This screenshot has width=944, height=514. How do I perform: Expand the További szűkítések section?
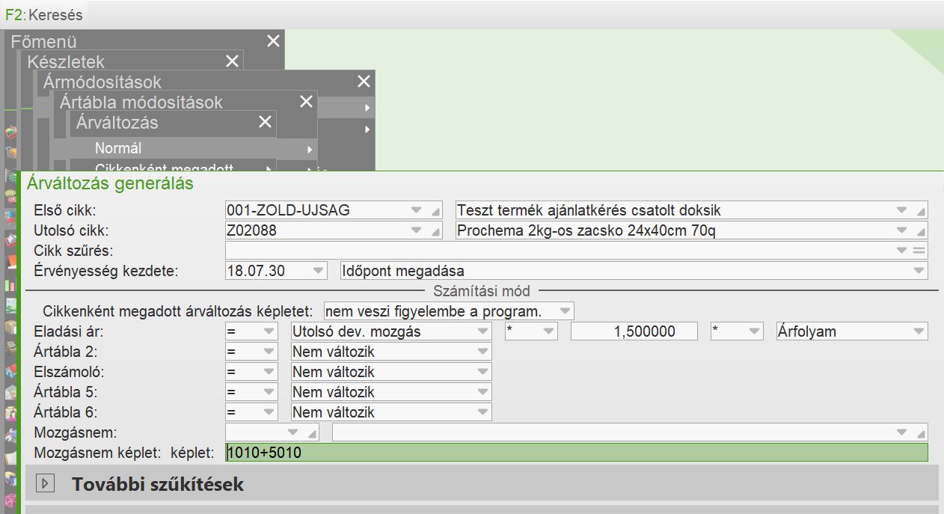45,484
